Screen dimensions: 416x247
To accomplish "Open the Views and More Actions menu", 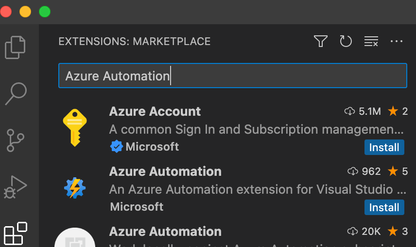I will [397, 42].
